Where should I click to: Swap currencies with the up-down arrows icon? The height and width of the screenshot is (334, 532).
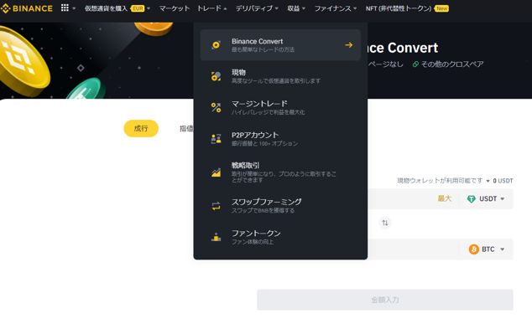[385, 223]
